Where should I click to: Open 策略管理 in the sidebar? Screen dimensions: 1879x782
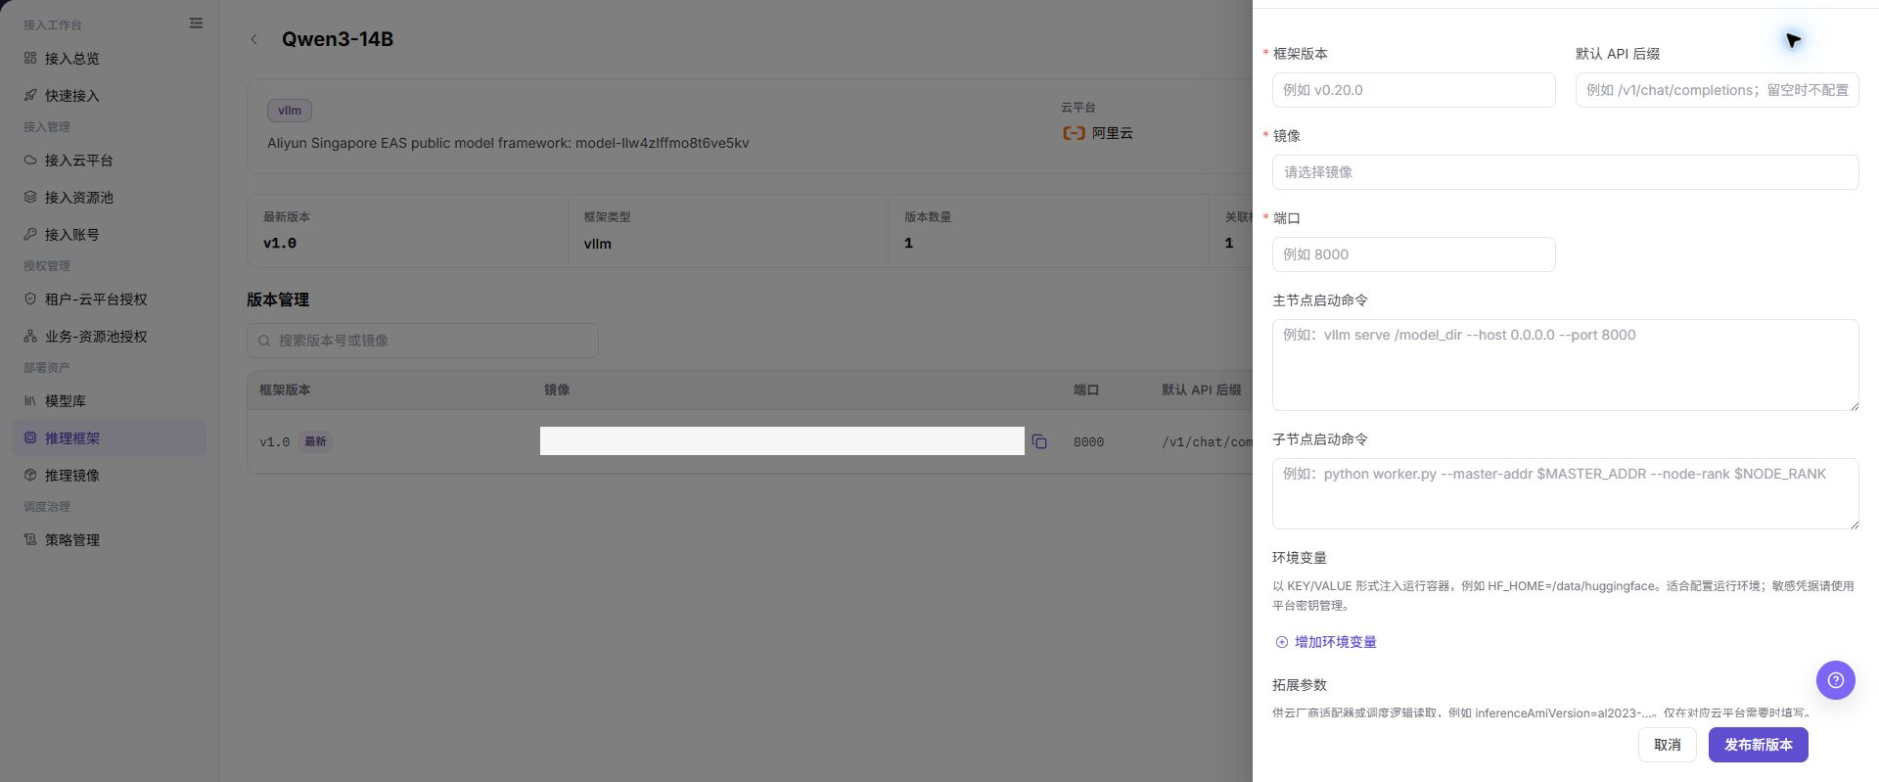[x=109, y=540]
